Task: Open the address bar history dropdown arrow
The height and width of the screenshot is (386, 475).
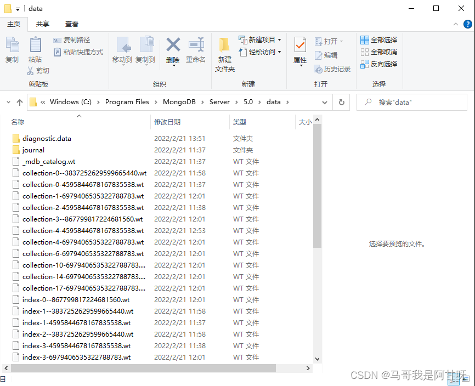Action: tap(325, 102)
